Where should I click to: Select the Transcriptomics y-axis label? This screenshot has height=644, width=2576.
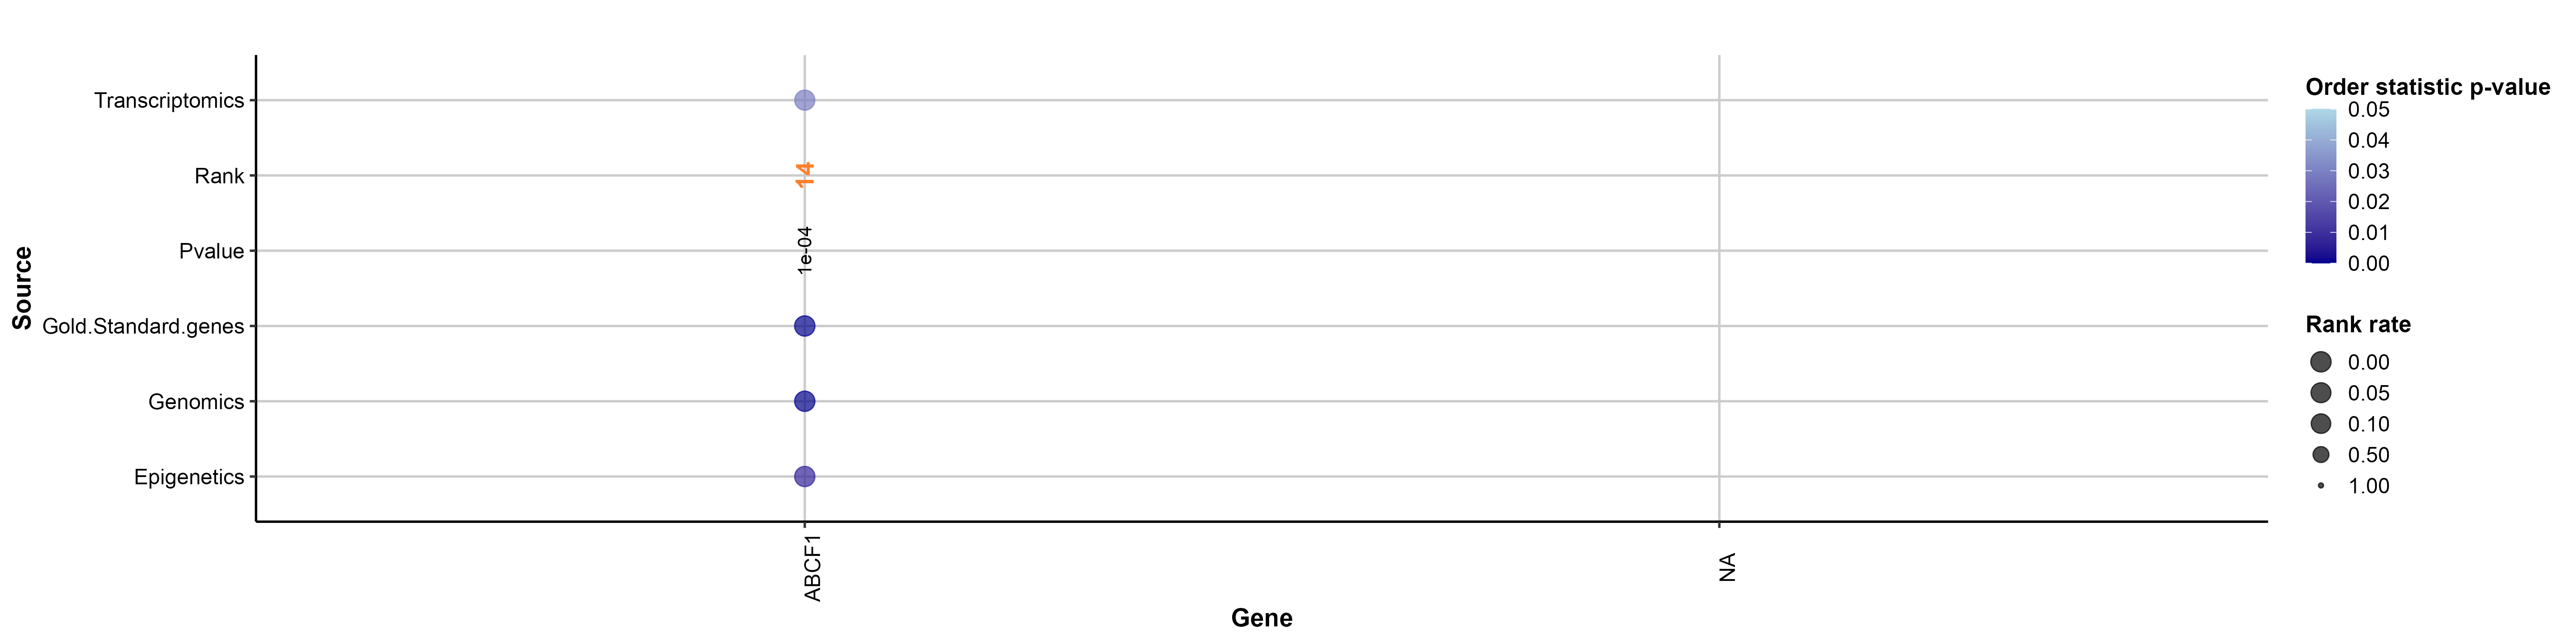169,100
